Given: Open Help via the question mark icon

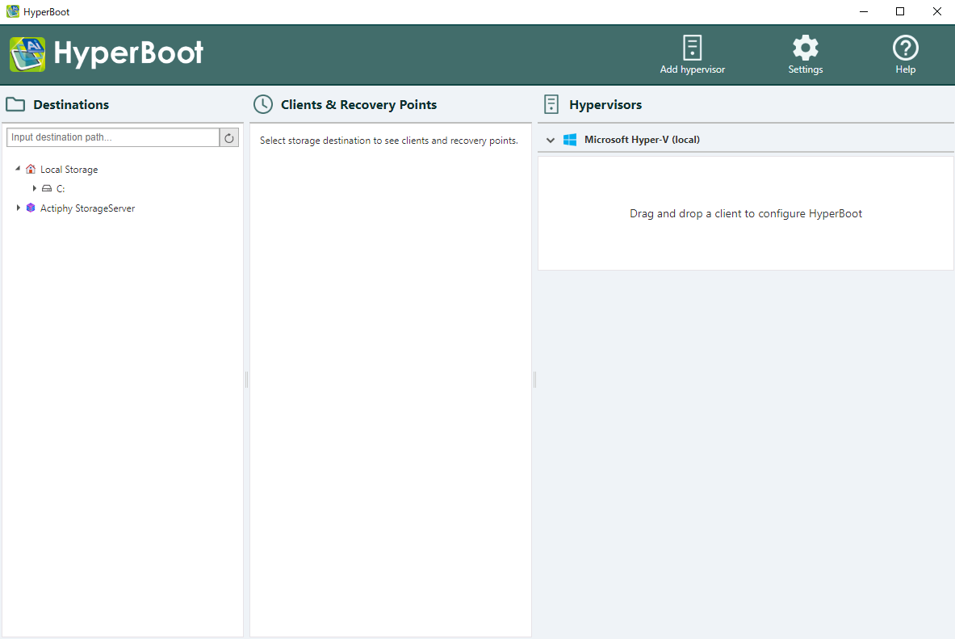Looking at the screenshot, I should pyautogui.click(x=905, y=48).
